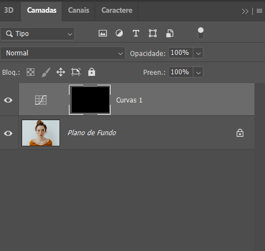Image resolution: width=265 pixels, height=251 pixels.
Task: Toggle the layer filtering switch
Action: (x=201, y=33)
